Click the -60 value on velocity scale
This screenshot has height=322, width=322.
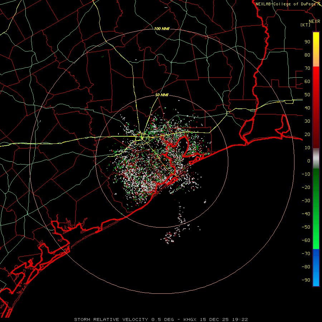point(306,240)
